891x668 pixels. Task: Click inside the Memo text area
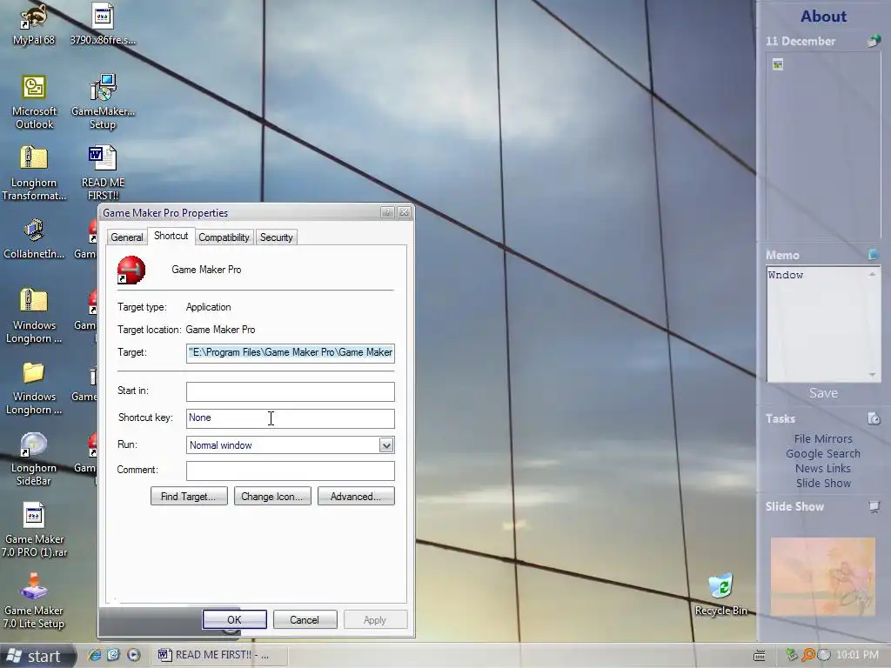click(816, 324)
